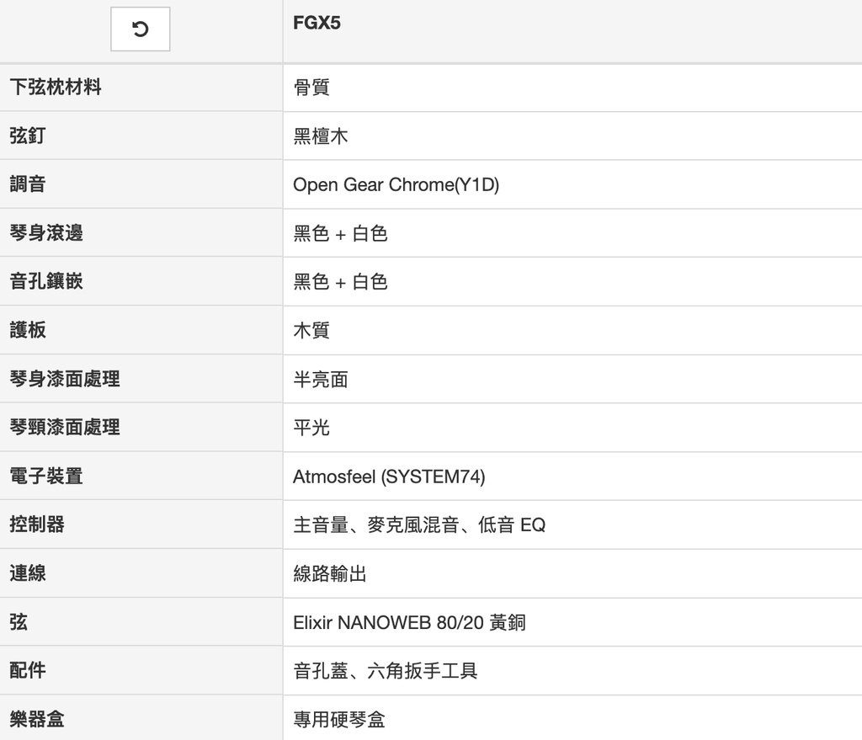Click the 琴身滾邊 row label
The width and height of the screenshot is (862, 740).
tap(46, 232)
